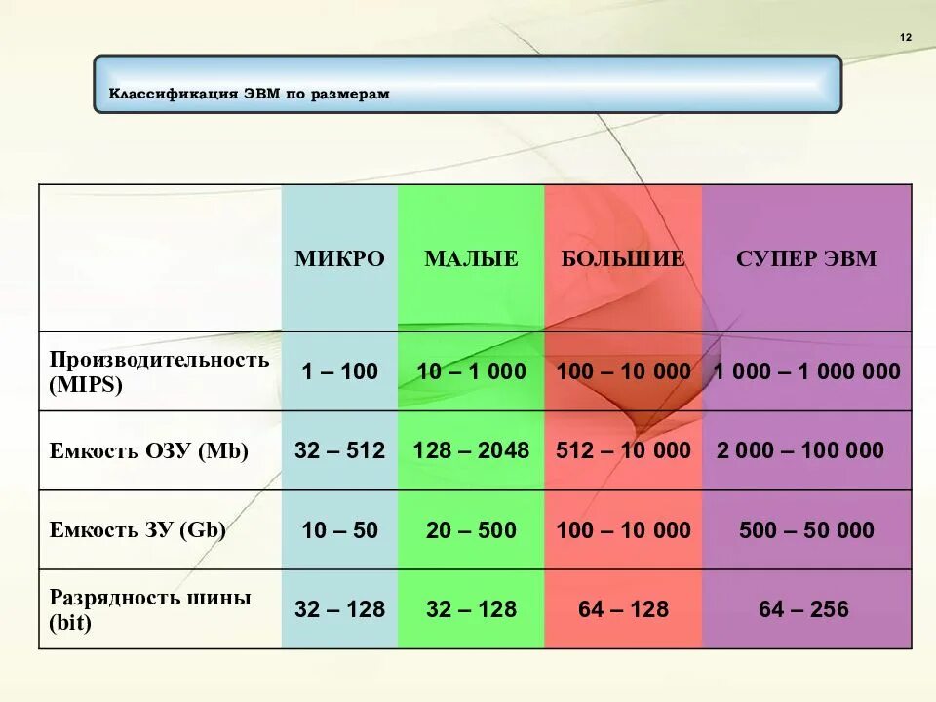Click the MIPS cell '100 – 10 000'
Image resolution: width=936 pixels, height=702 pixels.
(623, 371)
